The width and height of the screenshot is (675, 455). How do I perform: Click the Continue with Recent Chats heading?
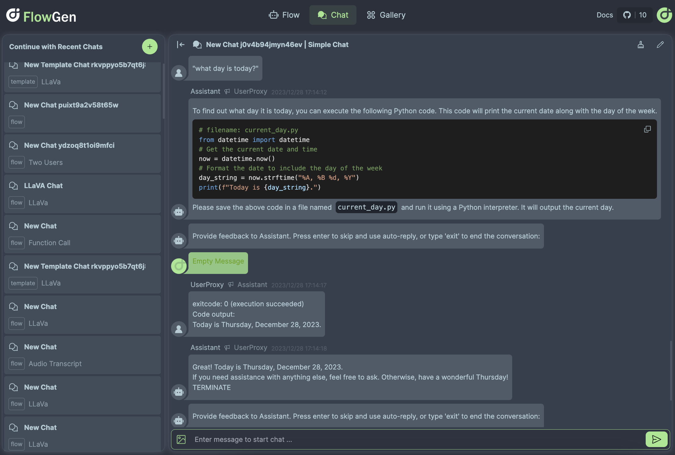(x=56, y=47)
